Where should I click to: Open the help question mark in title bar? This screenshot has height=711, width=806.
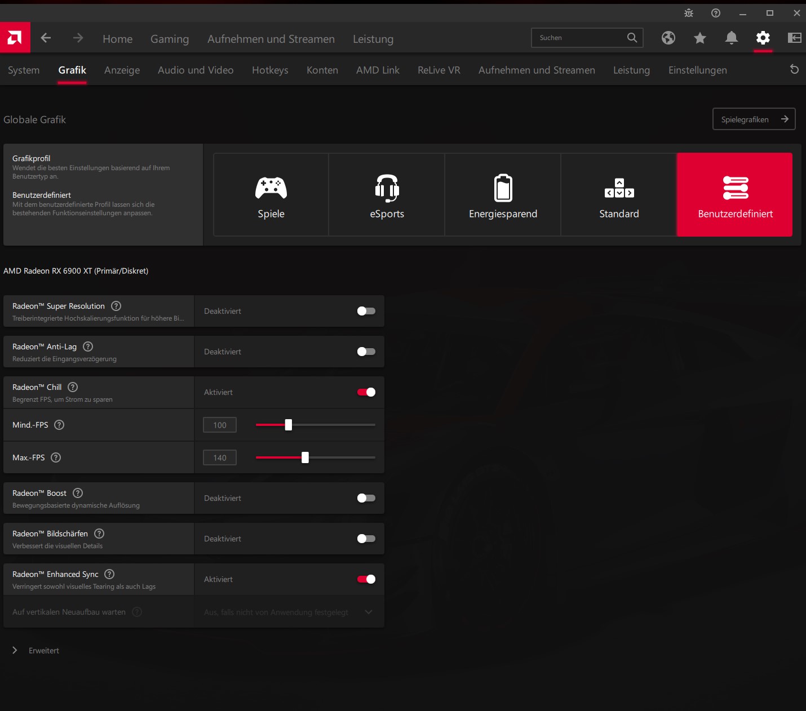tap(716, 13)
